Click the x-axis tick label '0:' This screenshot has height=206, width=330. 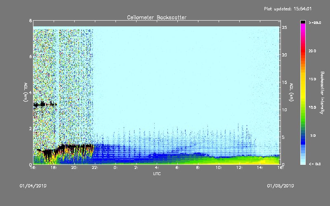[115, 168]
